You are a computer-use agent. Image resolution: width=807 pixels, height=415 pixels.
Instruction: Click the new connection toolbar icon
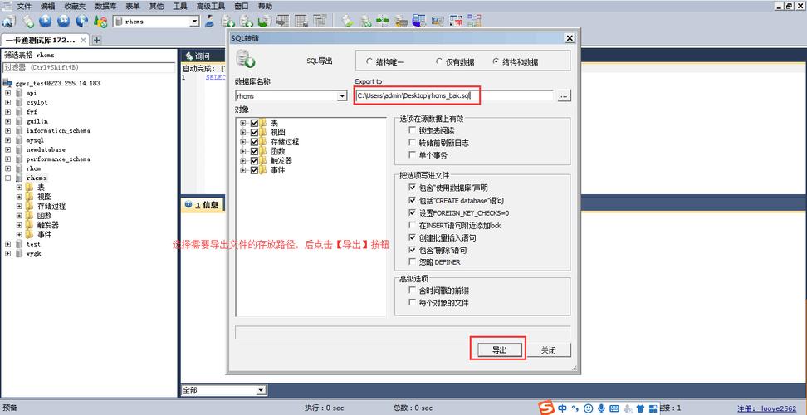coord(9,21)
